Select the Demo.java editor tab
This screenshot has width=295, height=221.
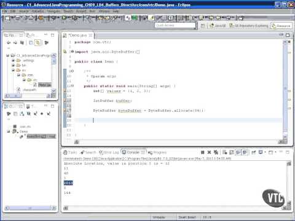pyautogui.click(x=77, y=36)
